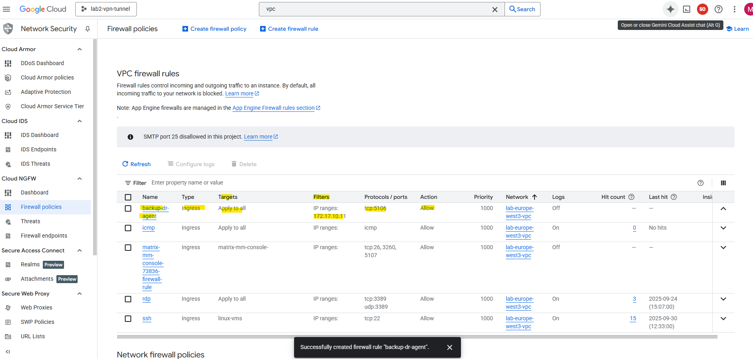This screenshot has width=753, height=359.
Task: Open column display options icon
Action: coord(723,183)
